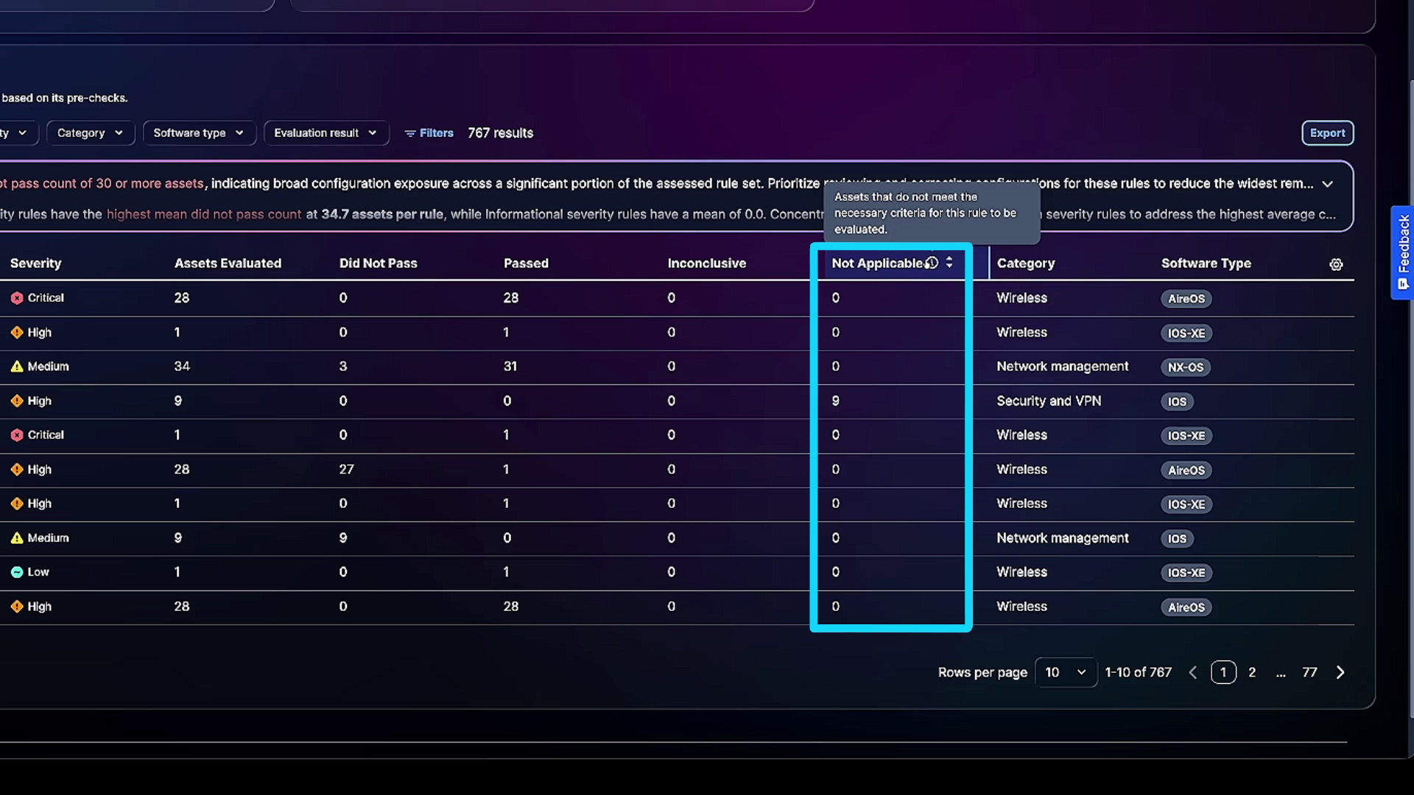Go to the previous results page arrow
This screenshot has width=1414, height=795.
tap(1193, 673)
